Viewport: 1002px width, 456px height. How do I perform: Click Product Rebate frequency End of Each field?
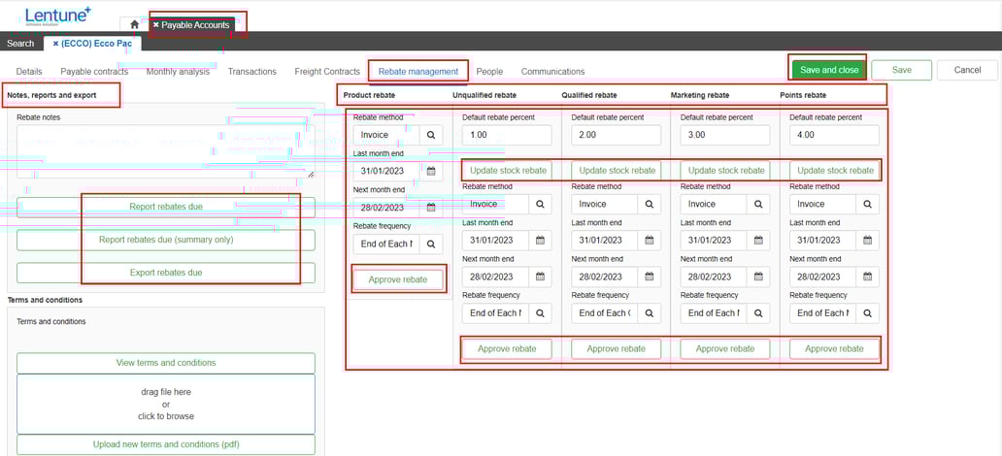(386, 244)
